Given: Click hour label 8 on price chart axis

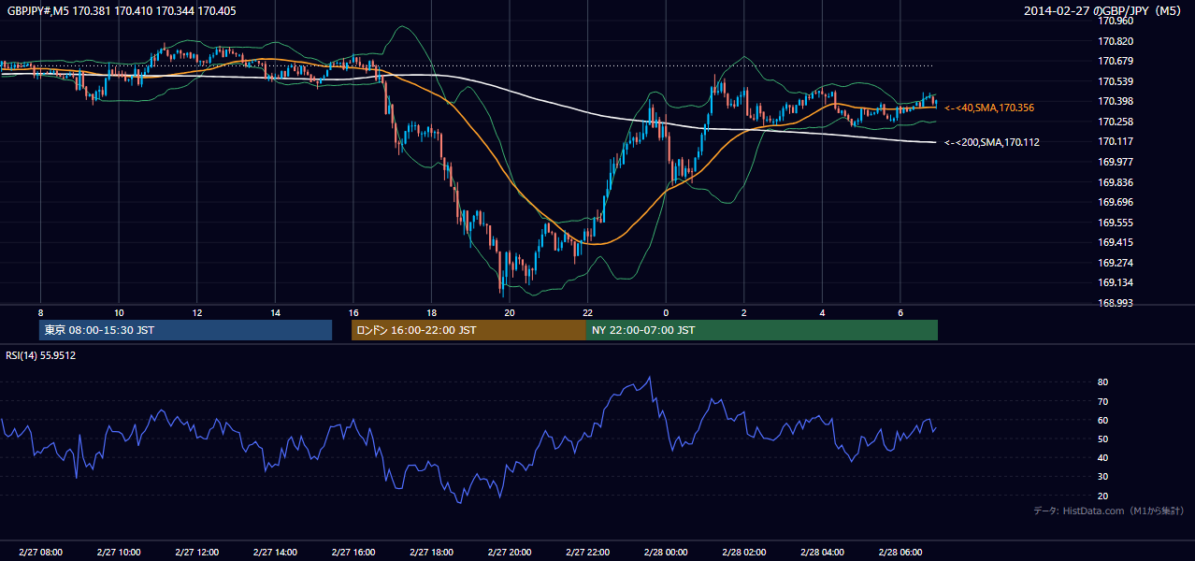Looking at the screenshot, I should pos(40,312).
